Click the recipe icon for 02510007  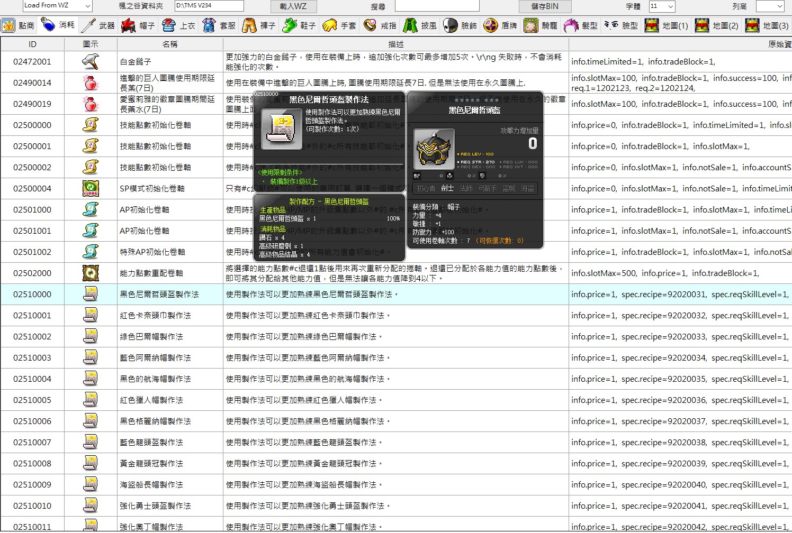tap(91, 443)
